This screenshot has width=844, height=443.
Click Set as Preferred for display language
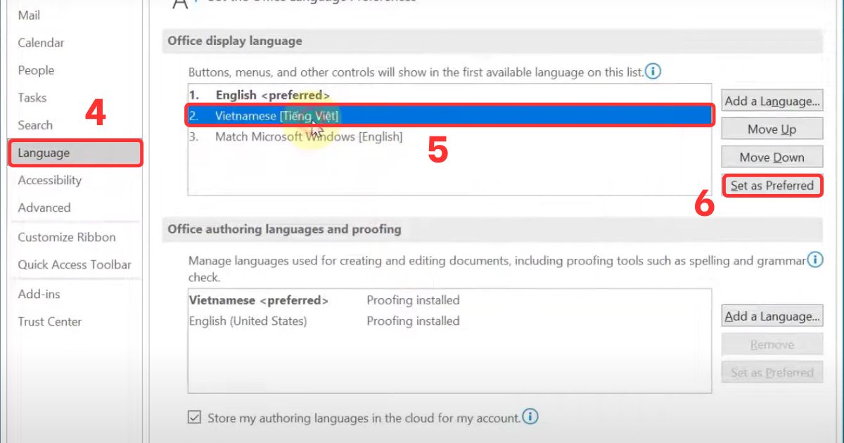click(x=772, y=185)
